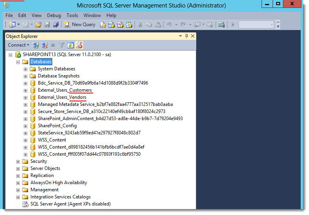Open the View menu

pos(37,15)
